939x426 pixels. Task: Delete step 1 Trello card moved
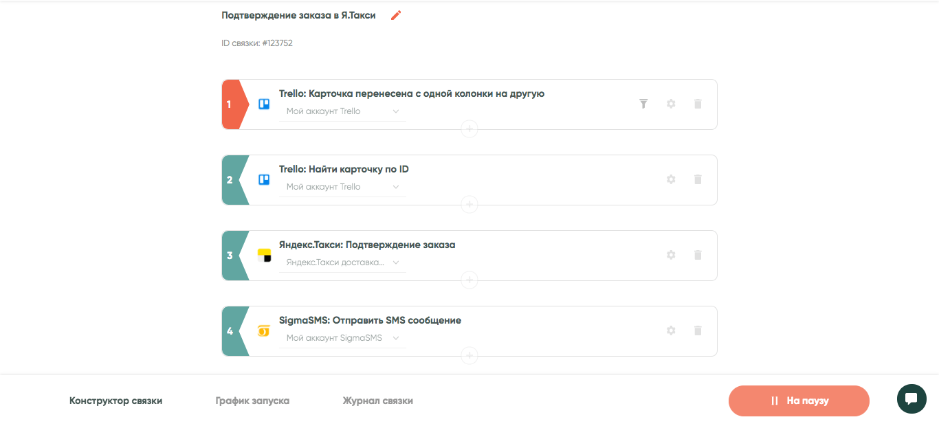click(x=698, y=104)
